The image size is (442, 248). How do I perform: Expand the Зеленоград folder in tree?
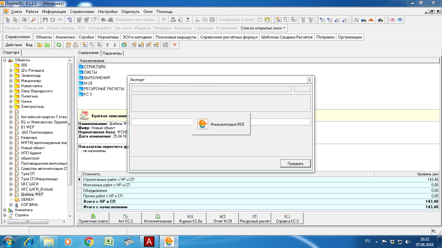(11, 76)
